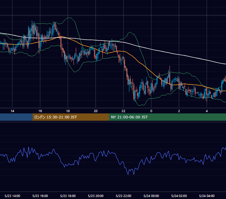Click the hour label 0 on price chart axis
226x199 pixels.
pyautogui.click(x=151, y=111)
